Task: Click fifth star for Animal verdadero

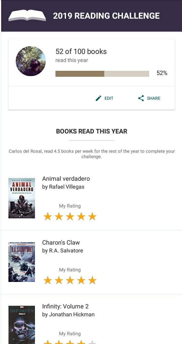Action: [92, 216]
